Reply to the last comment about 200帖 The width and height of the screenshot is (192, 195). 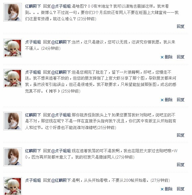(180, 189)
